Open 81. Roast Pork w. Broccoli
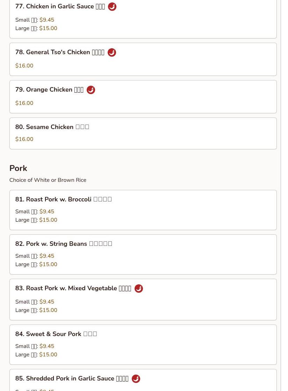This screenshot has width=288, height=391. (x=63, y=199)
